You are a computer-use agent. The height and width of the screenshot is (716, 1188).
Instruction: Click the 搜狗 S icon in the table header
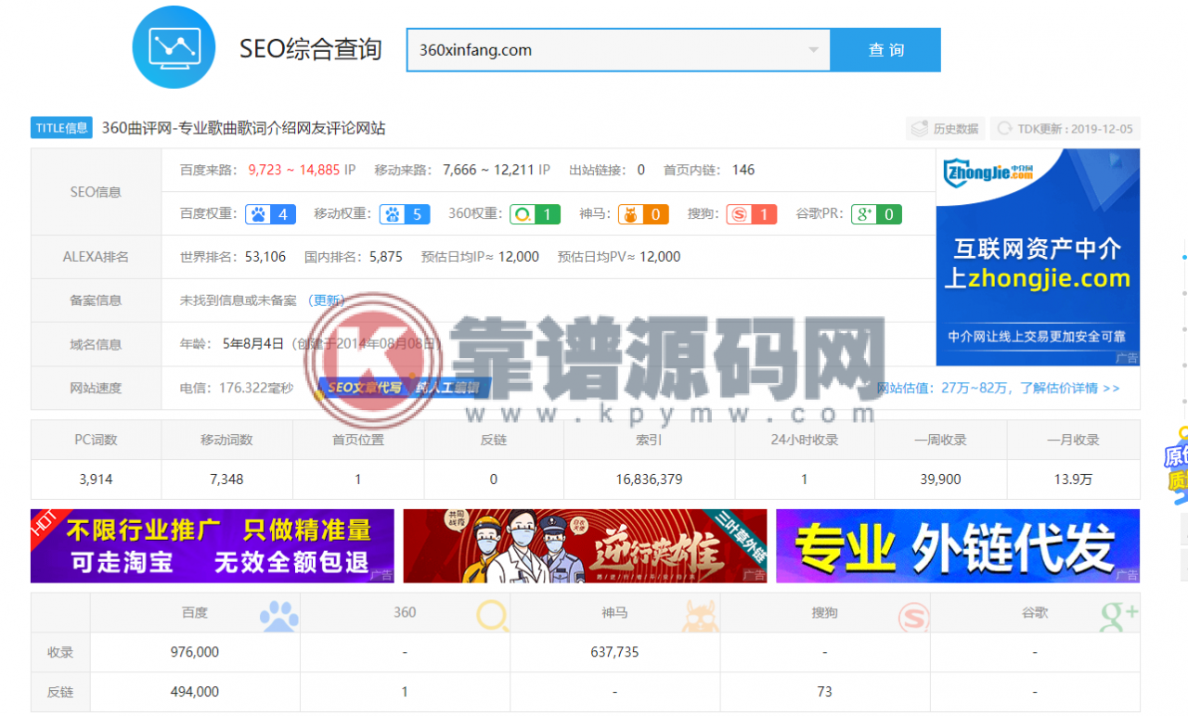point(913,616)
